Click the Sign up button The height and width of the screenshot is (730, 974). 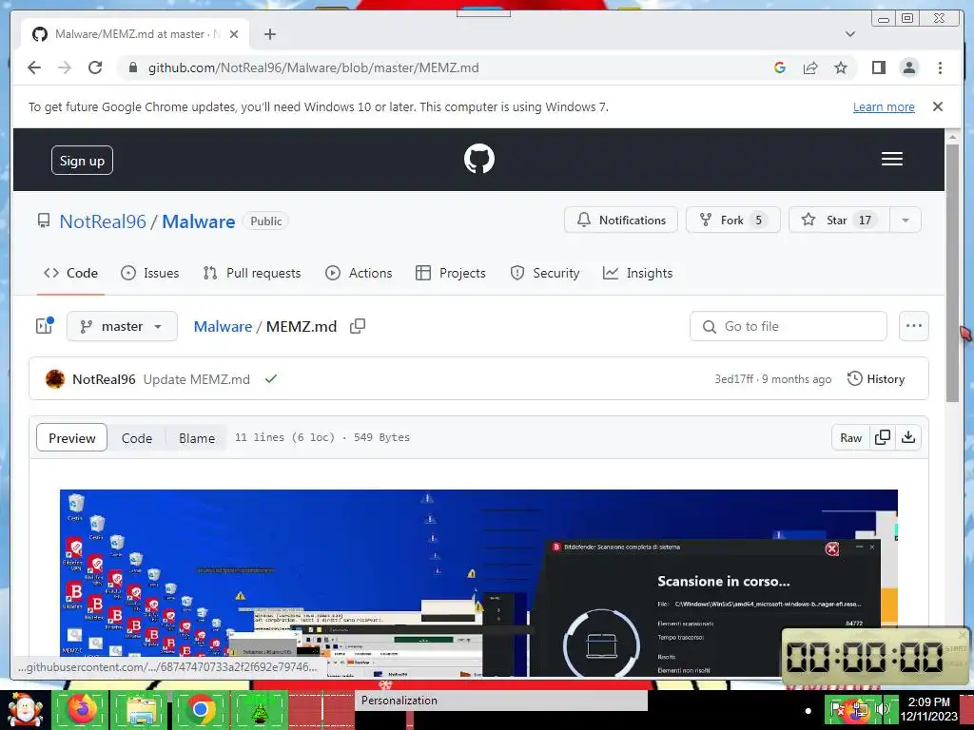[x=82, y=160]
